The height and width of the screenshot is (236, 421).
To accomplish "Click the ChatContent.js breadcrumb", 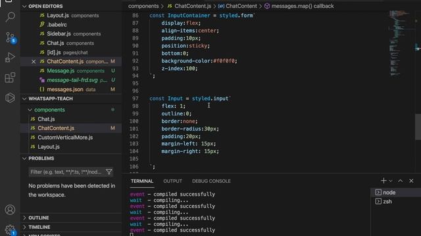I will click(x=189, y=6).
